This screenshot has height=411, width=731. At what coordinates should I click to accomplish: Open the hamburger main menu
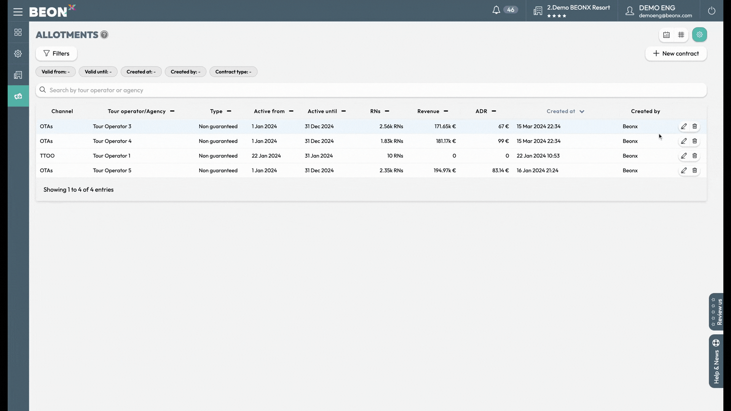pyautogui.click(x=18, y=12)
